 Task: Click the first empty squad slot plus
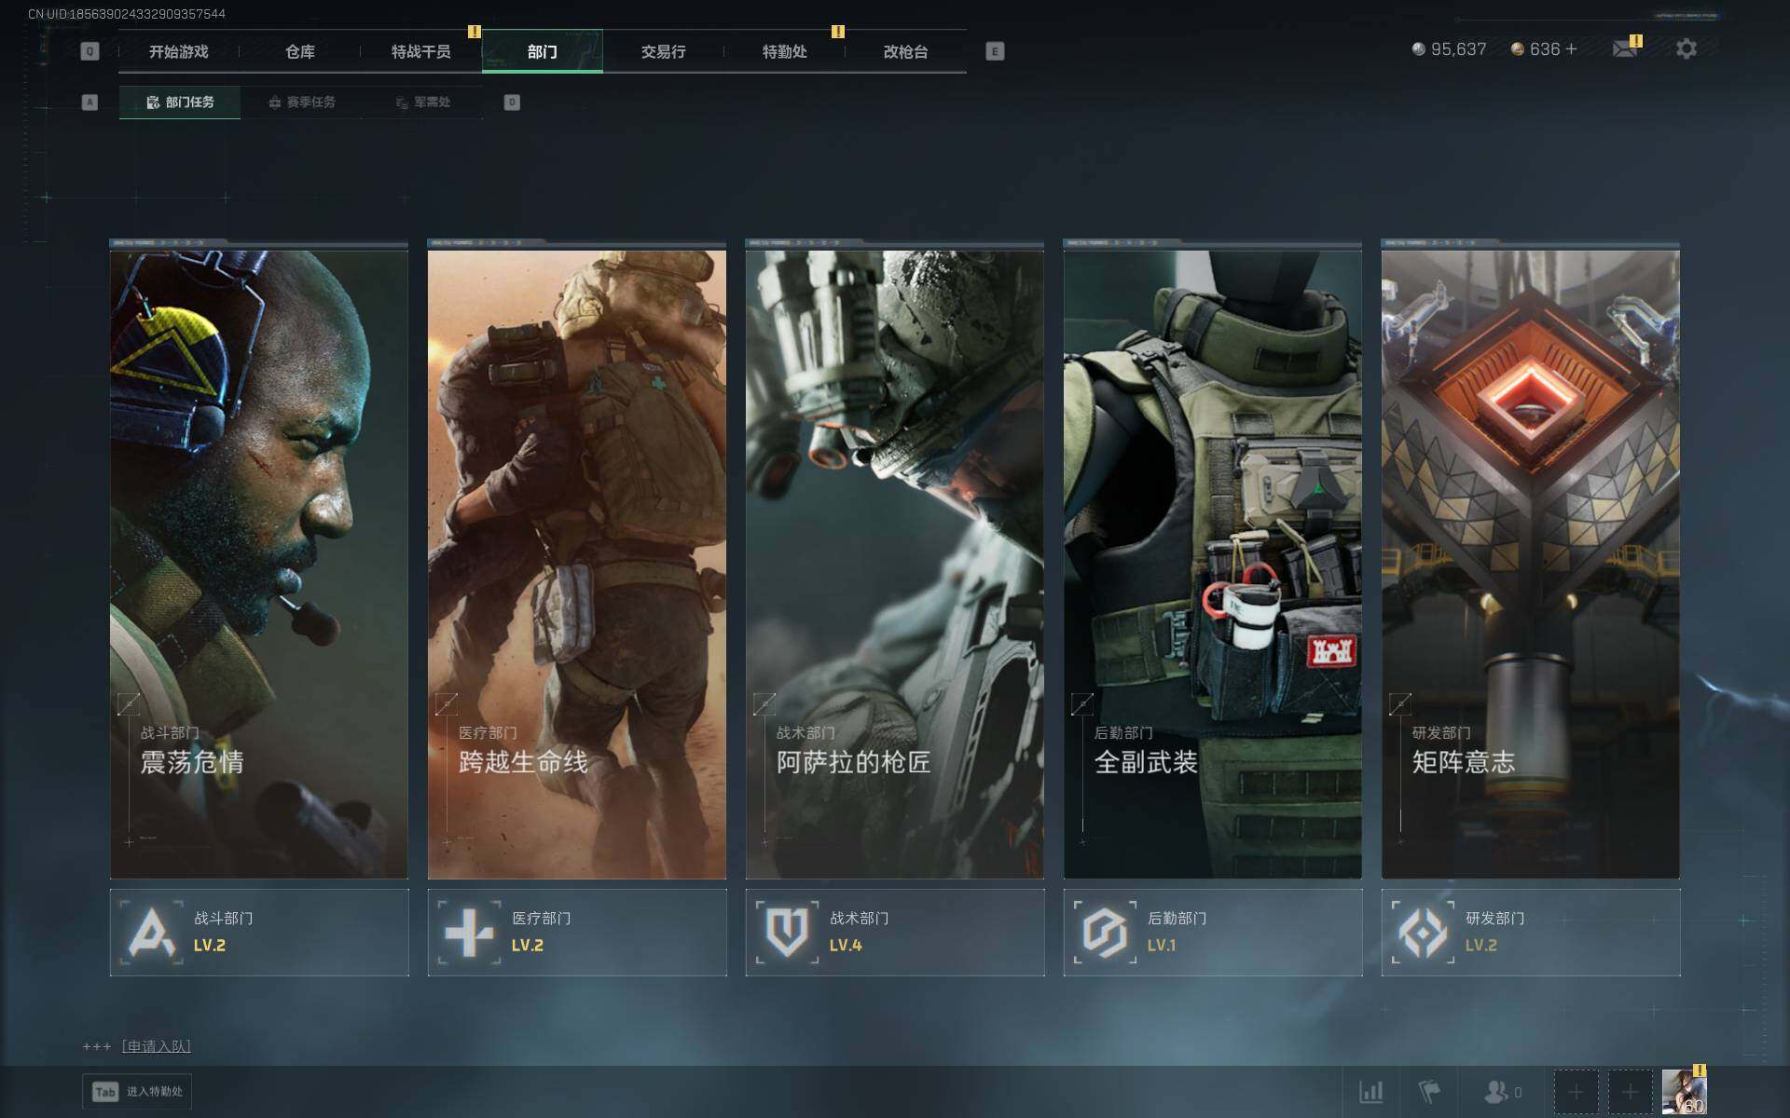point(1576,1091)
